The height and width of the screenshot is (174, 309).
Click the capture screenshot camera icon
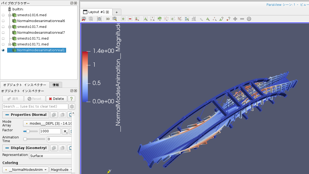[x=99, y=19]
